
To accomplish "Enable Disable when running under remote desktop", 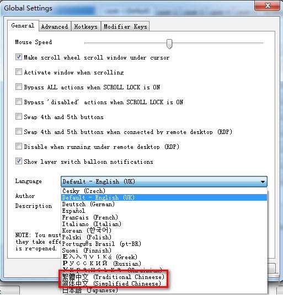I will click(x=18, y=146).
